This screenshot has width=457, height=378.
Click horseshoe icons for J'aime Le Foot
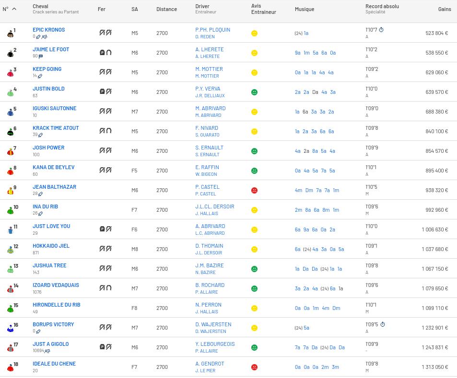point(105,53)
